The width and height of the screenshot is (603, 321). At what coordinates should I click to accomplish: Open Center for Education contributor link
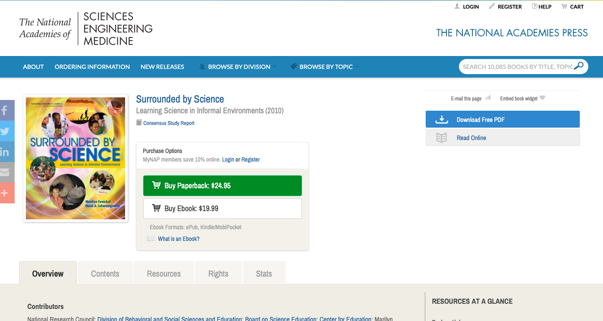pos(345,319)
